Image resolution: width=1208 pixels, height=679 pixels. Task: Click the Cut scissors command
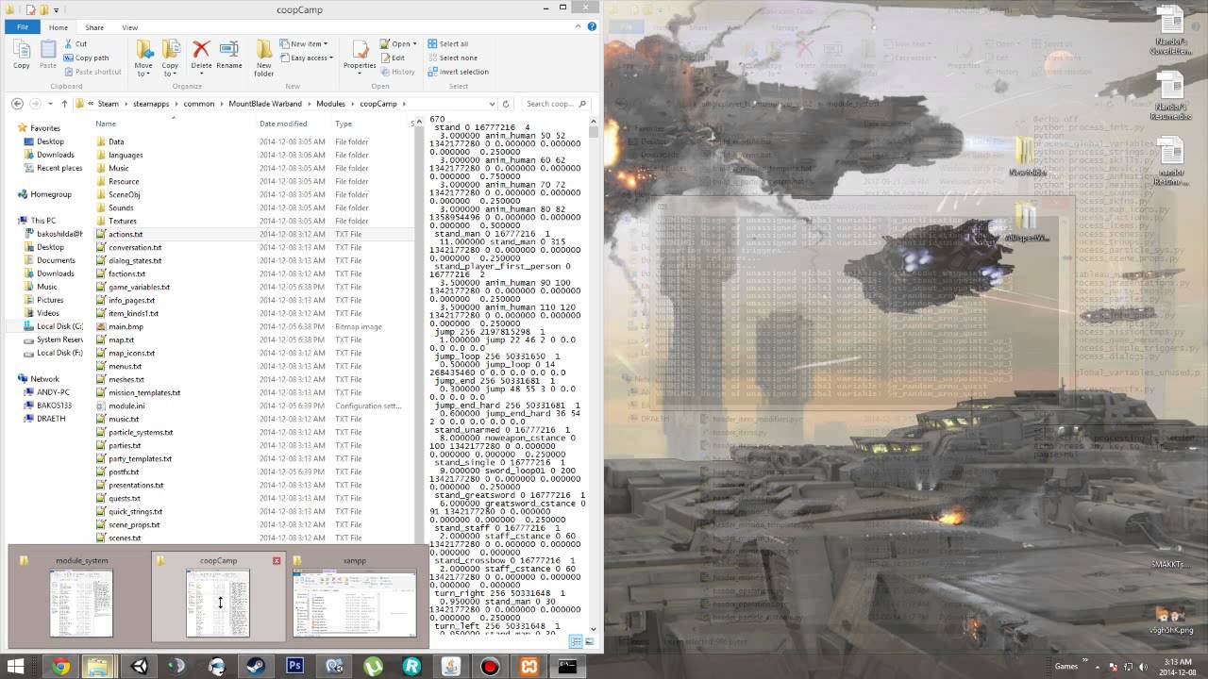(x=75, y=44)
